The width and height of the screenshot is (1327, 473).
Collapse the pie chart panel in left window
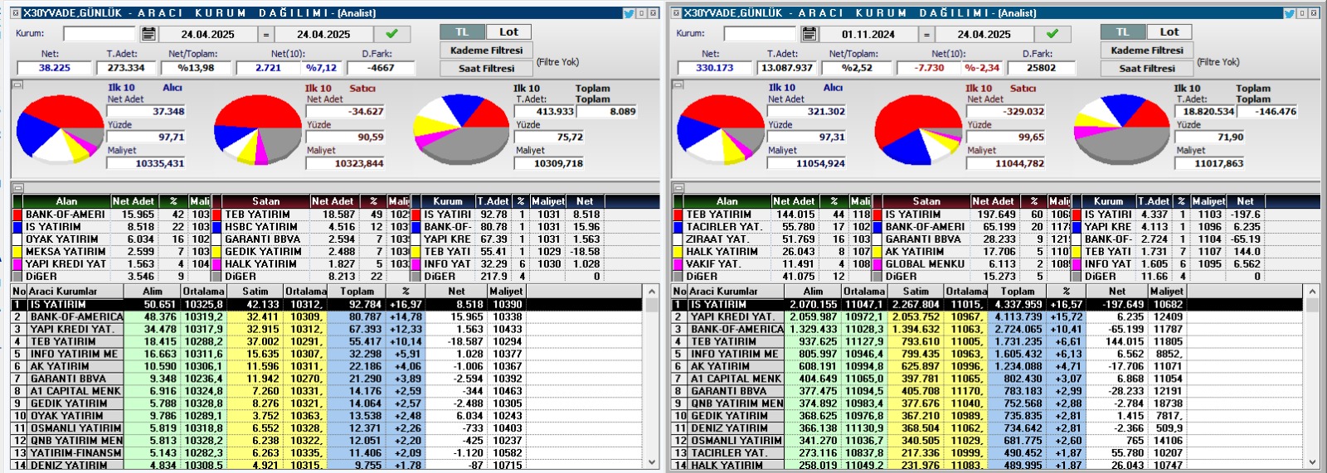point(18,84)
